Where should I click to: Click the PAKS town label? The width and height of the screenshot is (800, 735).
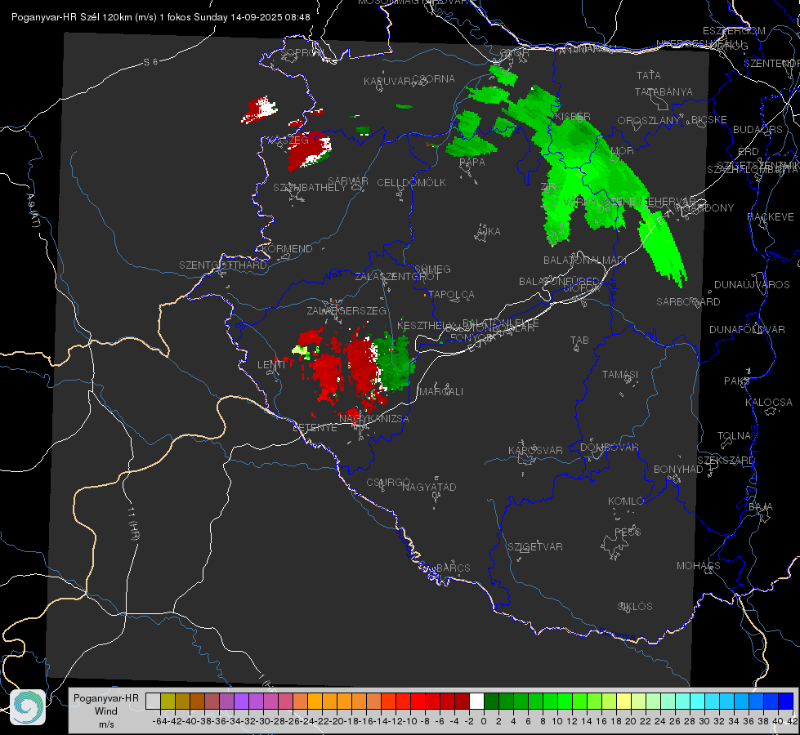pyautogui.click(x=737, y=381)
